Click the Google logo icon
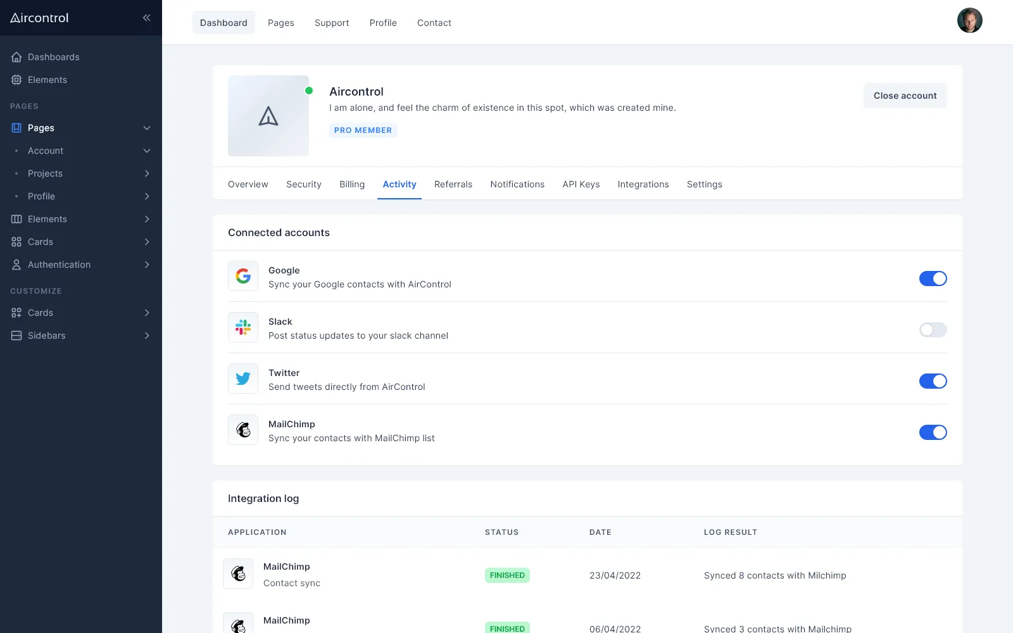The image size is (1013, 633). coord(243,276)
